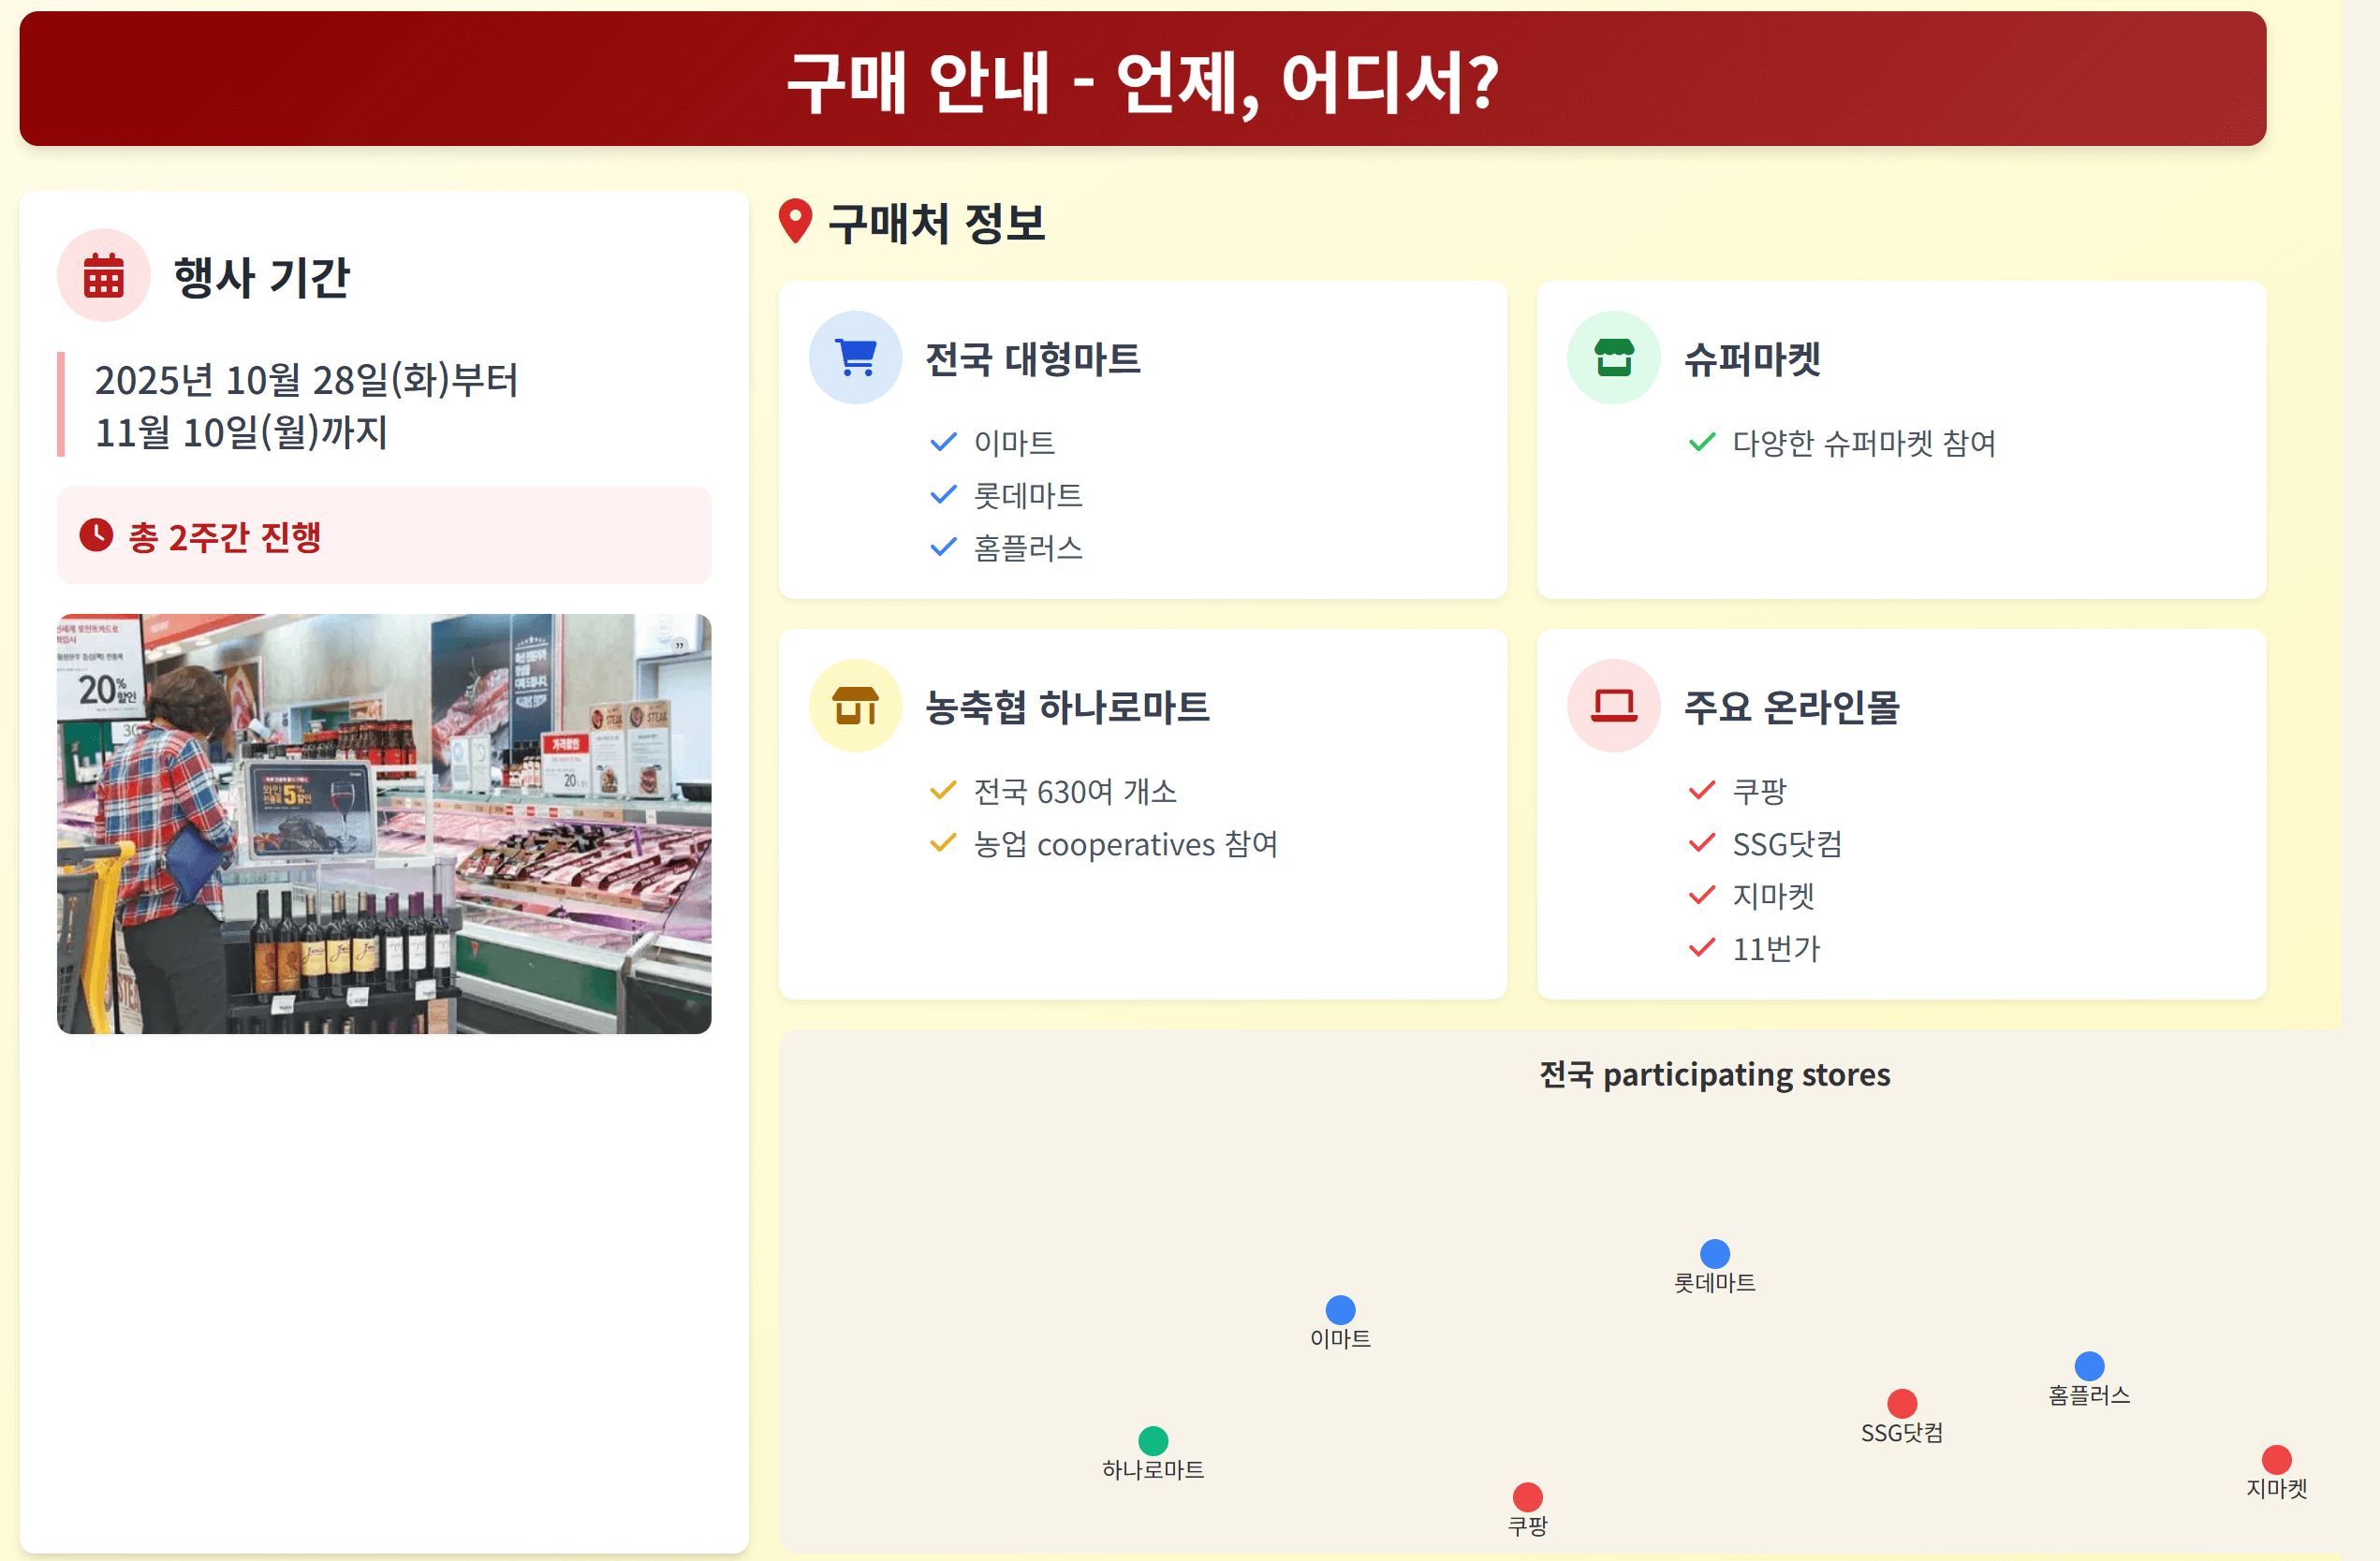Select the shopping cart icon for 전국 대형마트
Image resolution: width=2380 pixels, height=1561 pixels.
(x=855, y=357)
